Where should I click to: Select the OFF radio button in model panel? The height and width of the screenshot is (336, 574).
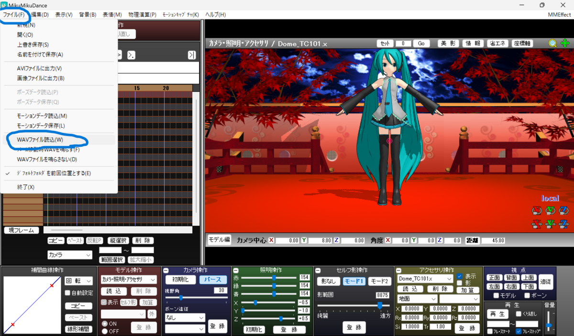pos(105,331)
